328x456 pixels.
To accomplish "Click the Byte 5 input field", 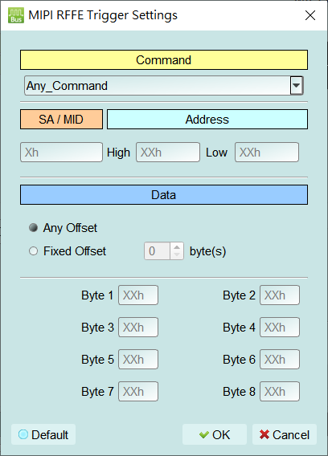I will click(138, 360).
